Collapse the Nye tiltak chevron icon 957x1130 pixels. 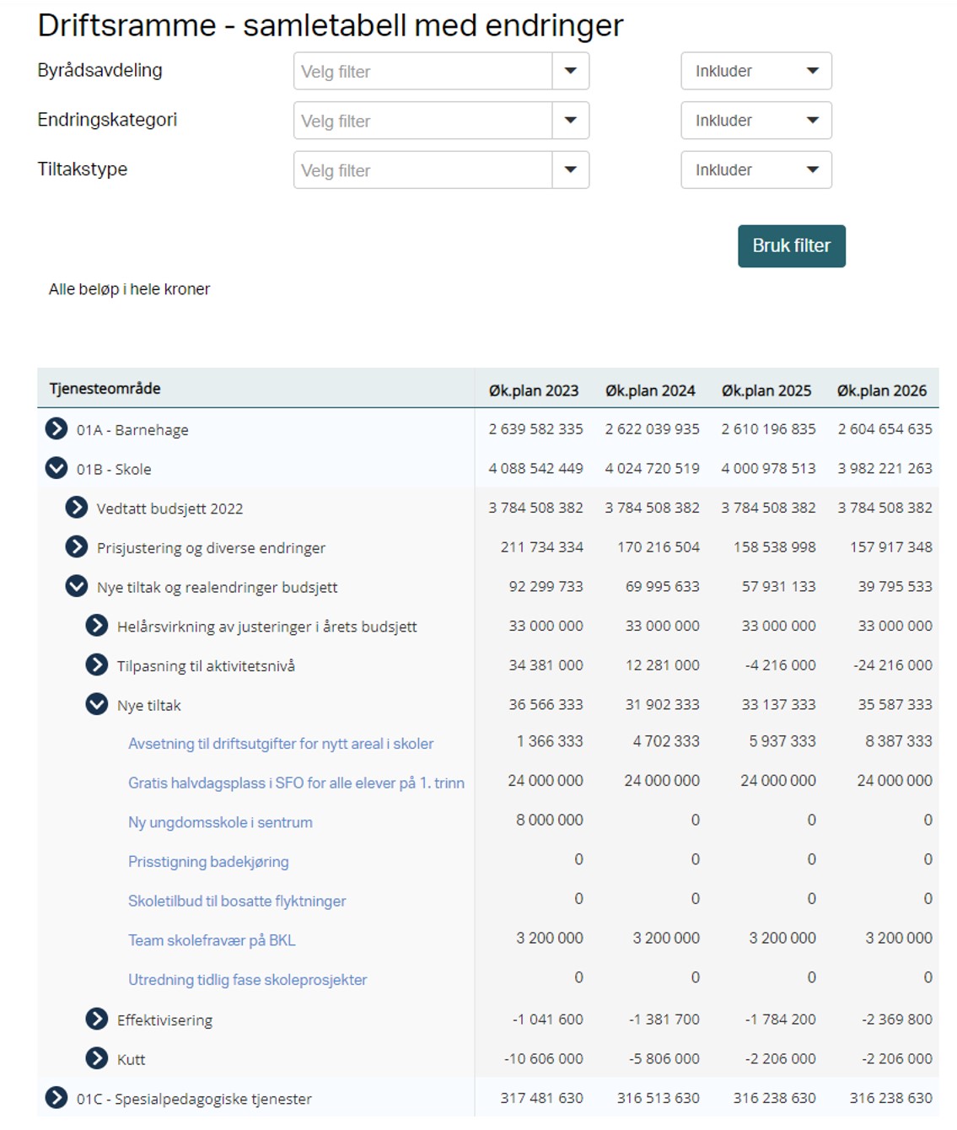97,704
